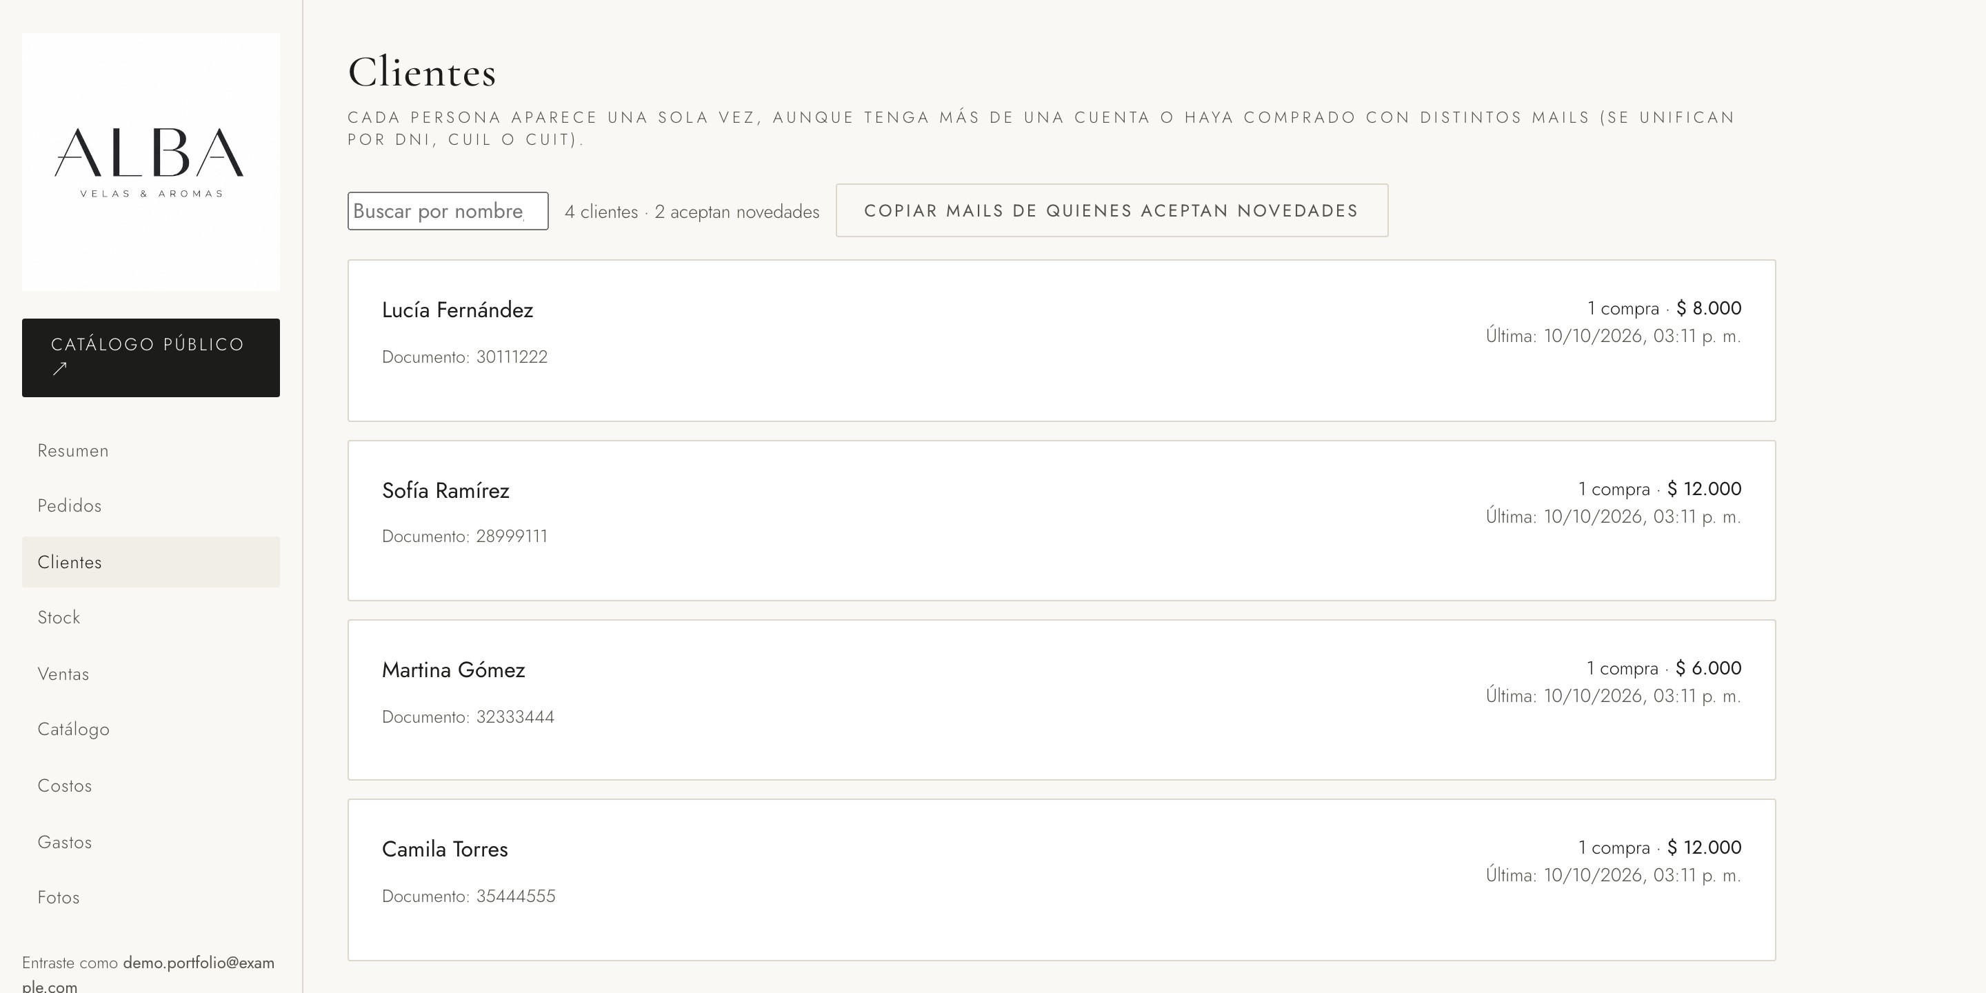Click Documento: 28999111 text
The height and width of the screenshot is (993, 1986).
(x=465, y=536)
